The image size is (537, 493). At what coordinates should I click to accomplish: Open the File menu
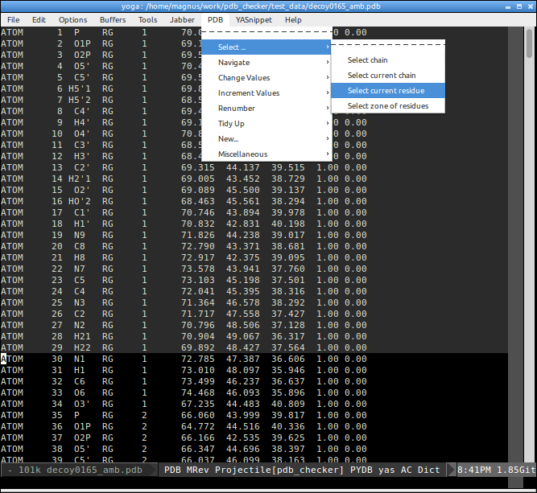coord(14,20)
